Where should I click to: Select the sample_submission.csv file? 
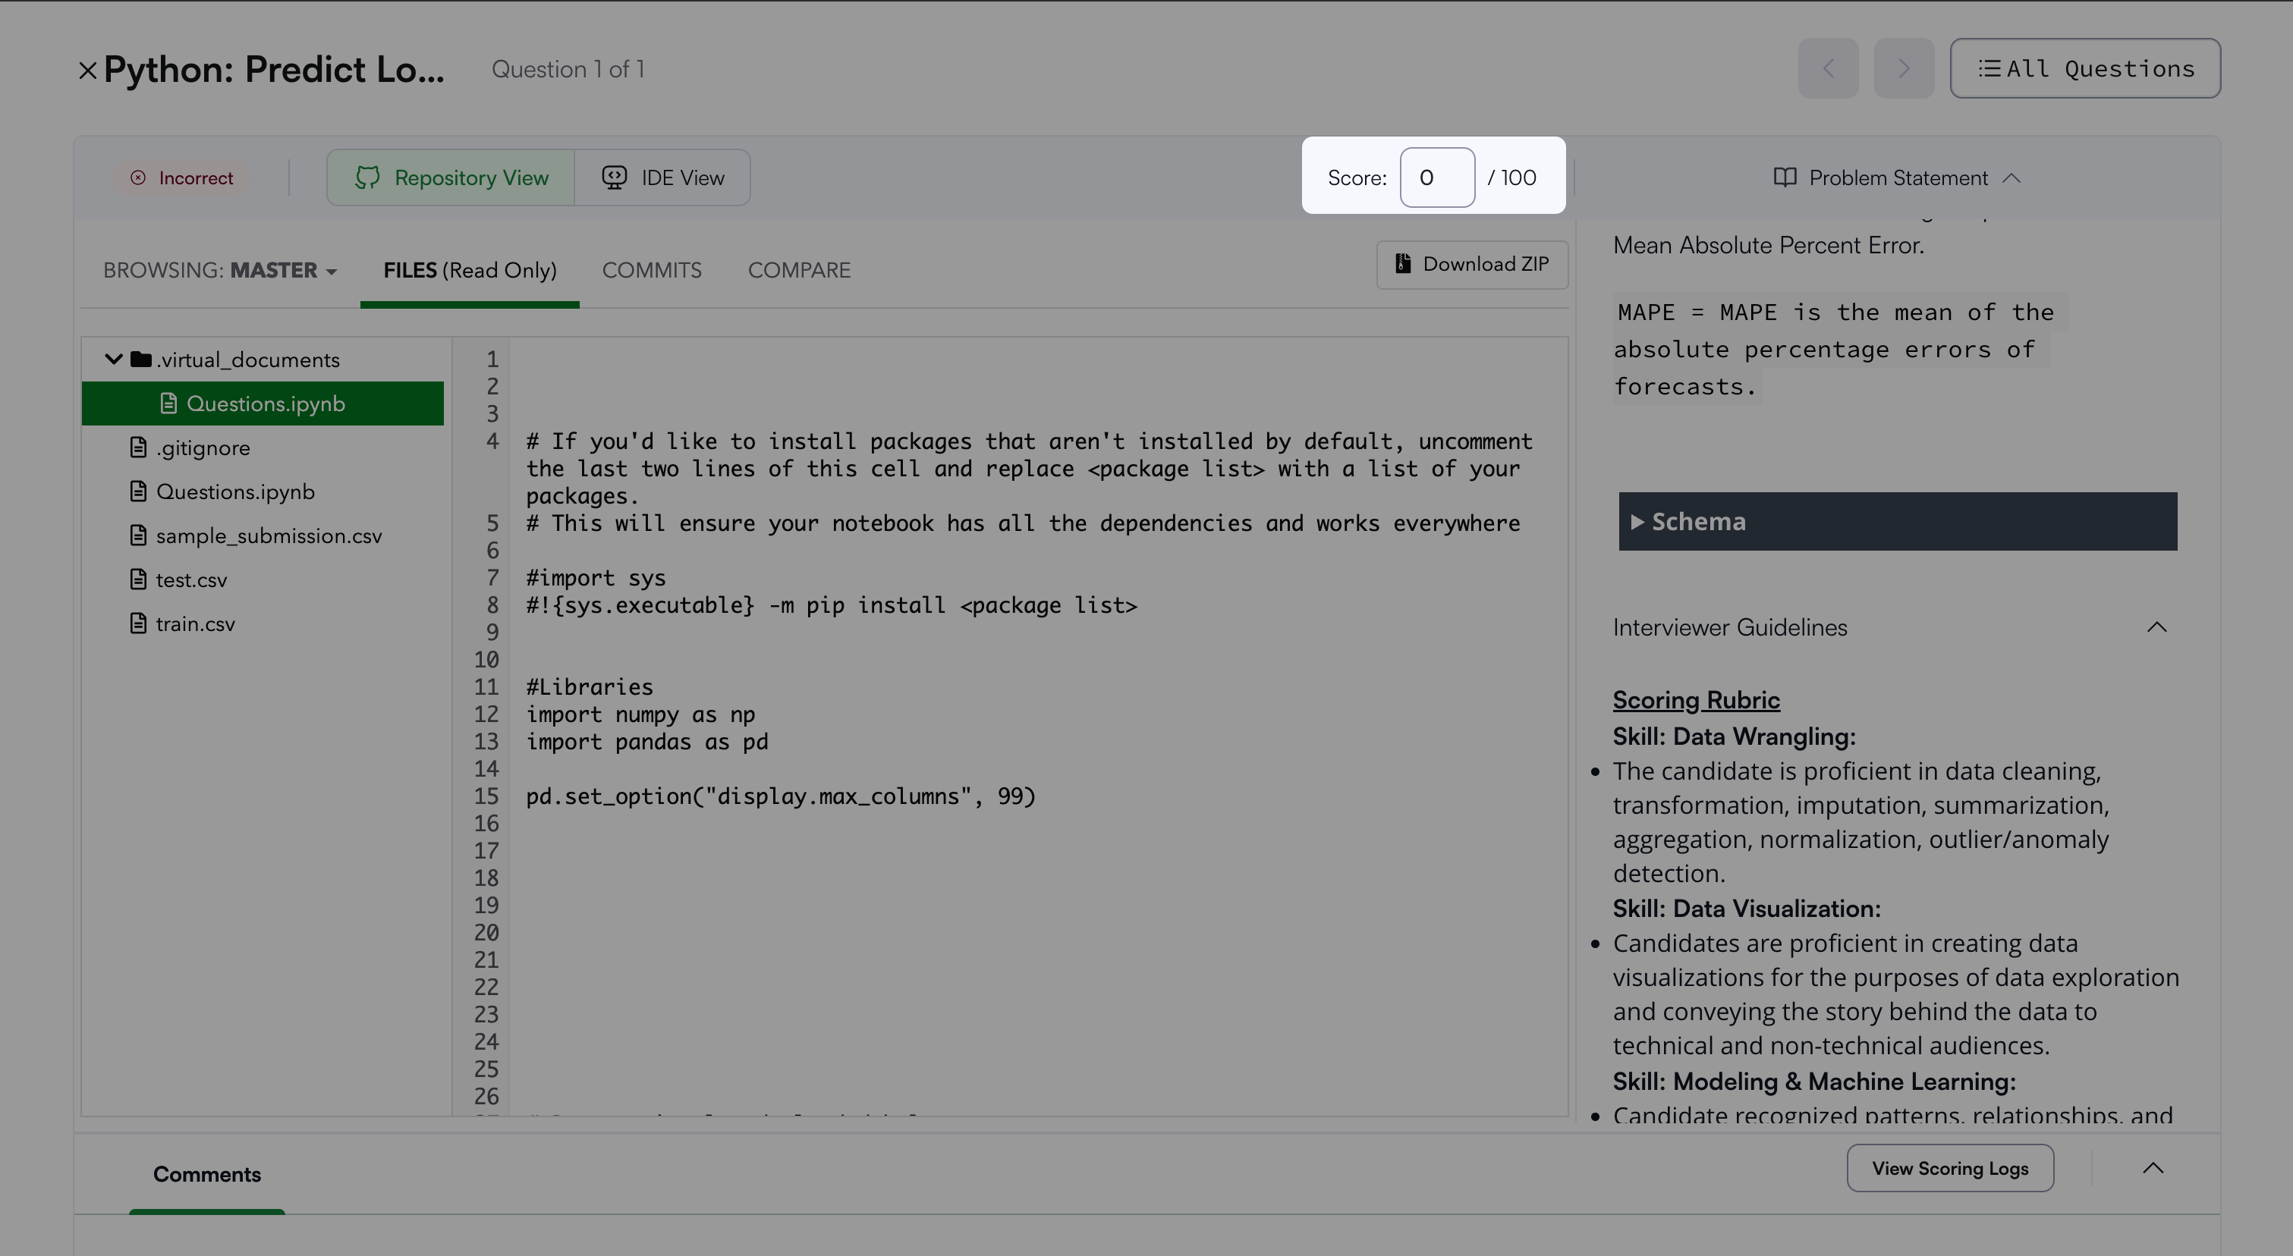[x=268, y=536]
